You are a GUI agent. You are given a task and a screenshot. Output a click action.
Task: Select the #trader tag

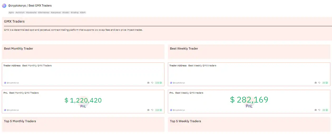tap(66, 13)
